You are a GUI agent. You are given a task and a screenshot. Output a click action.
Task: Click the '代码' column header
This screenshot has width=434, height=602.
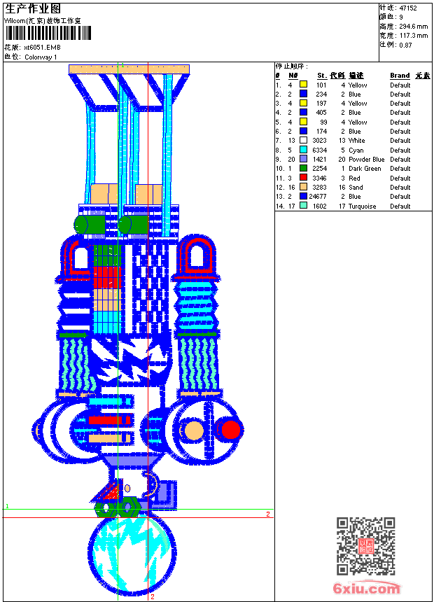pos(337,76)
